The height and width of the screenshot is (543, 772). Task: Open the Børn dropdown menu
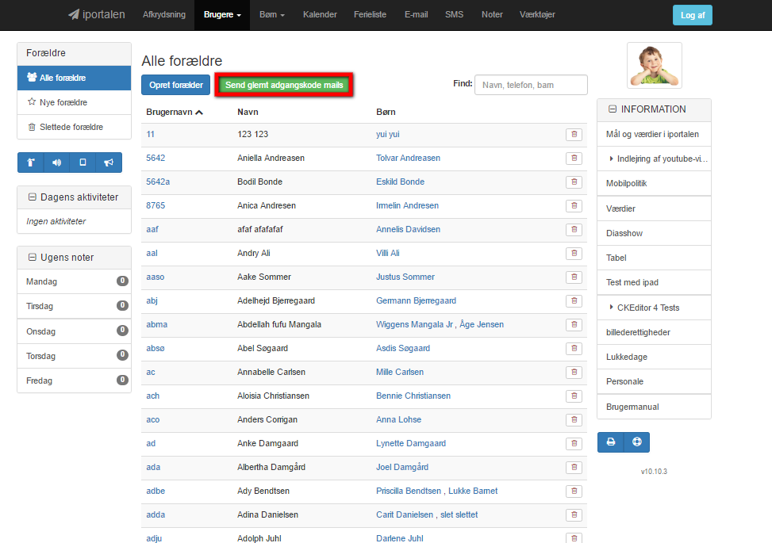click(x=272, y=15)
